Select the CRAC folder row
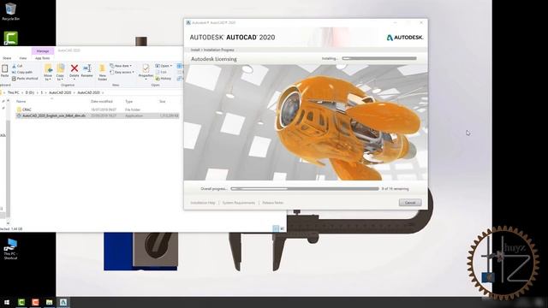This screenshot has height=308, width=548. 97,110
